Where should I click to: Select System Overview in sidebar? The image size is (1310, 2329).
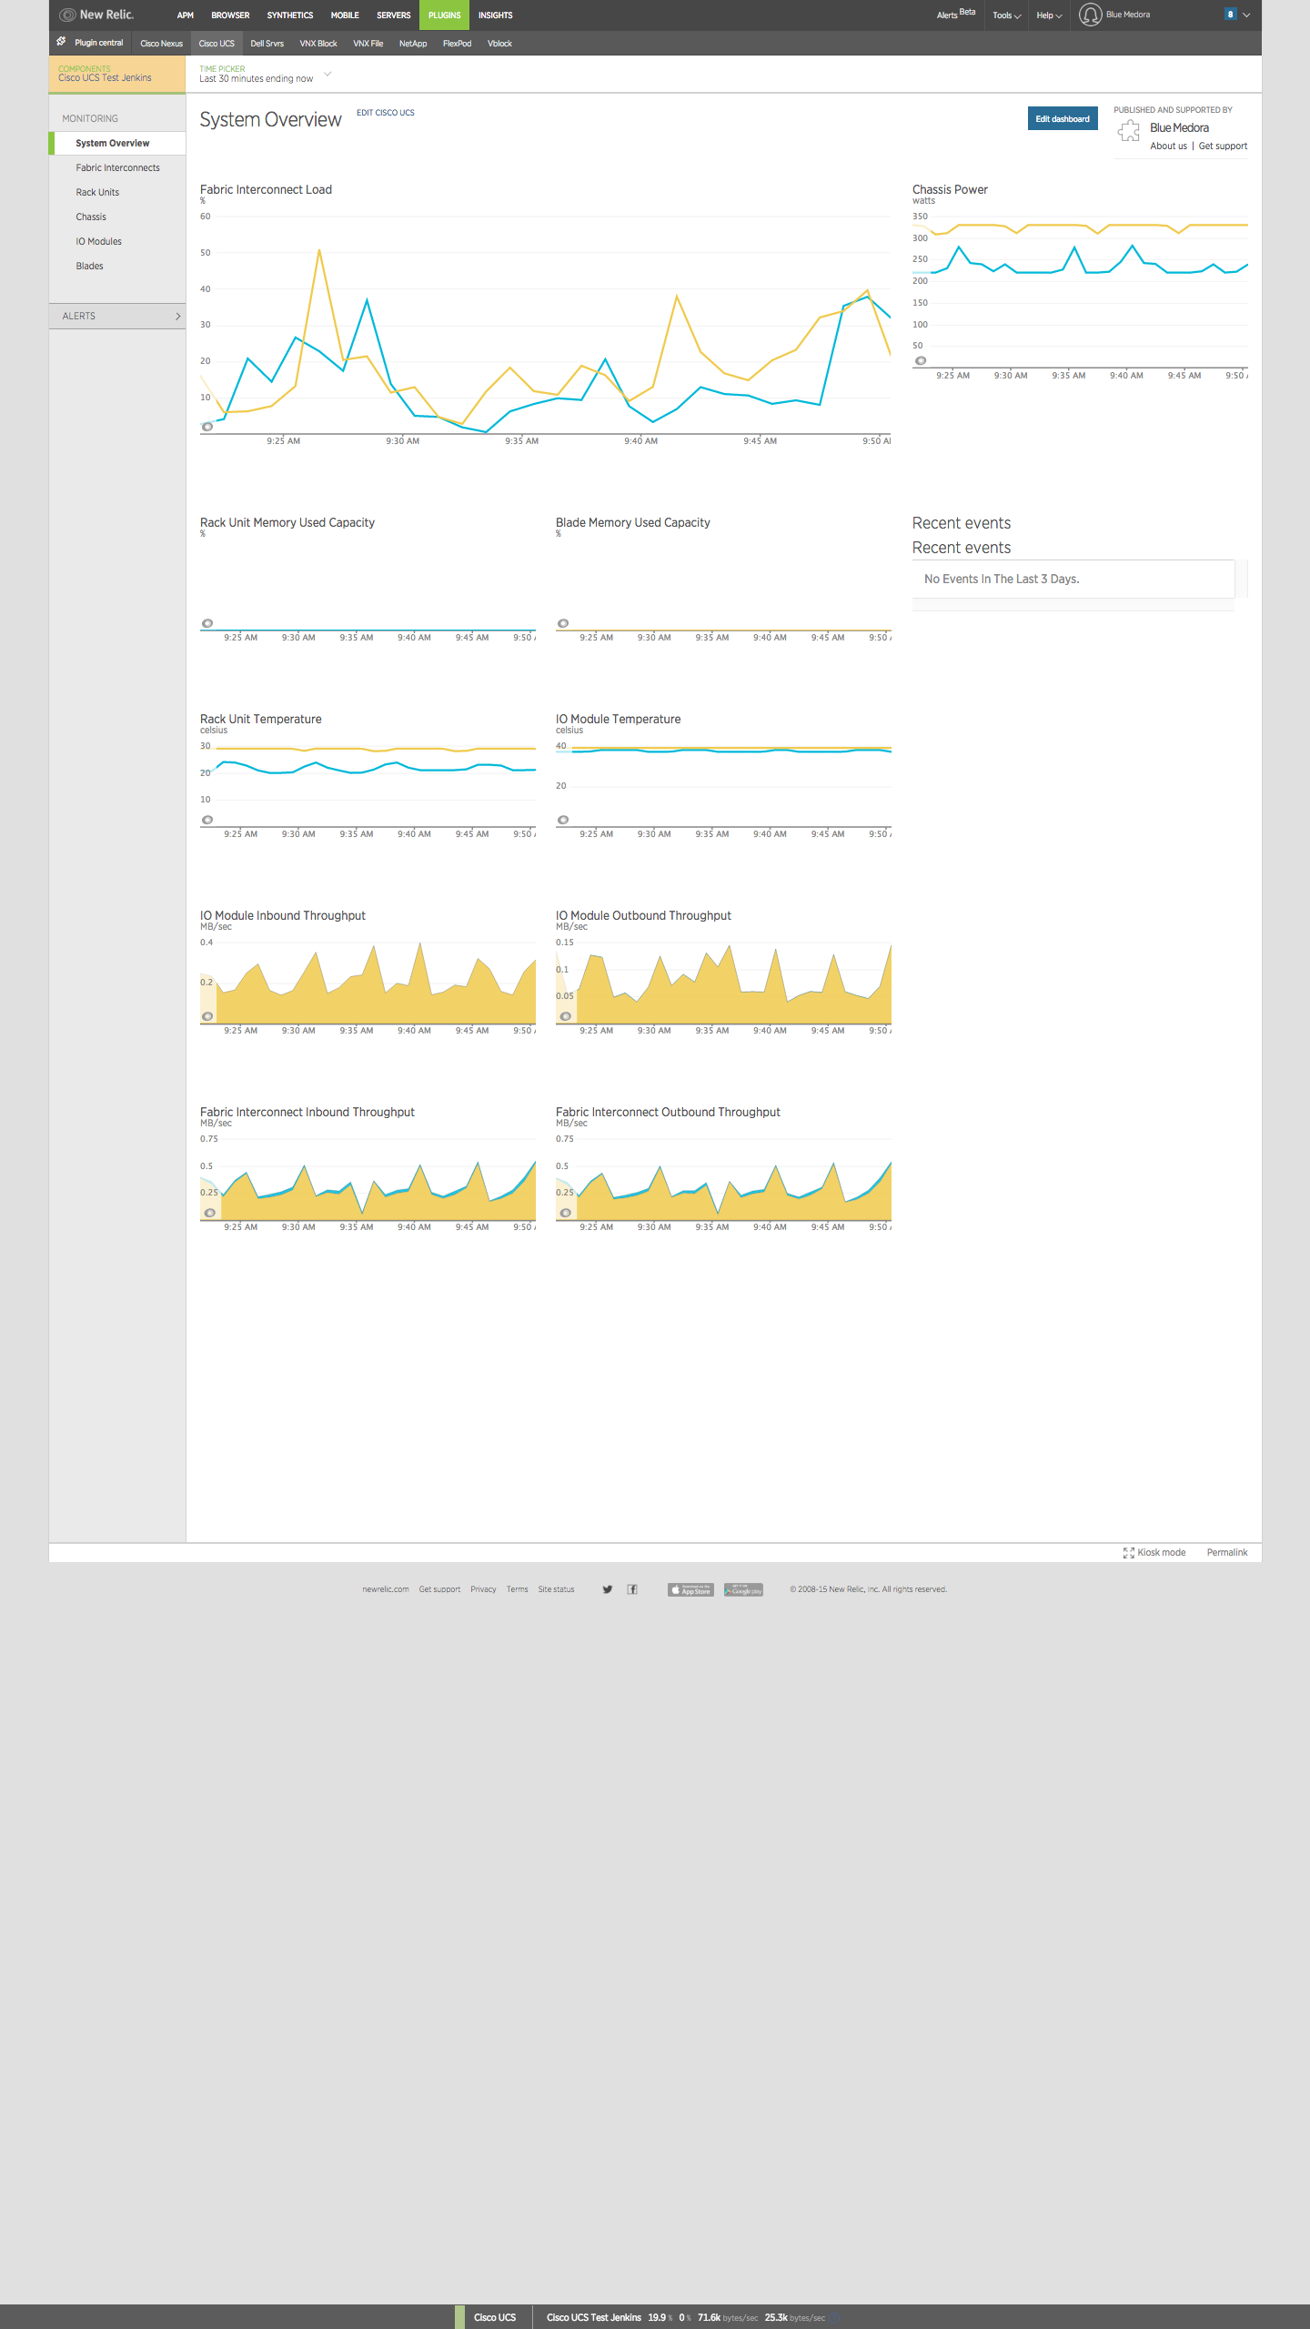coord(117,143)
